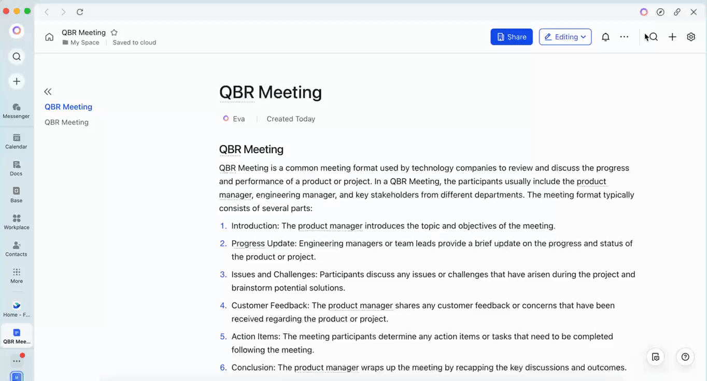Screen dimensions: 707x381
Task: Click the circular logo icon in title bar
Action: coord(644,12)
